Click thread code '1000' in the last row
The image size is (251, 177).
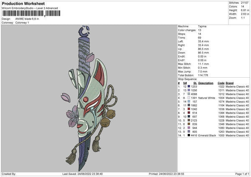[x=221, y=136]
